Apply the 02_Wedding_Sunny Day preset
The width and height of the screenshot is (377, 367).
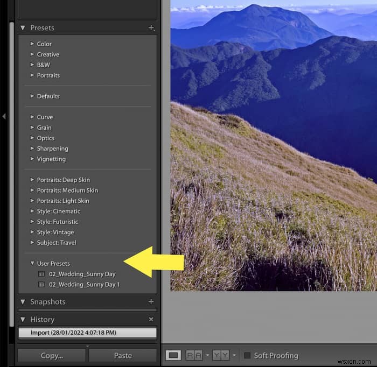point(82,274)
